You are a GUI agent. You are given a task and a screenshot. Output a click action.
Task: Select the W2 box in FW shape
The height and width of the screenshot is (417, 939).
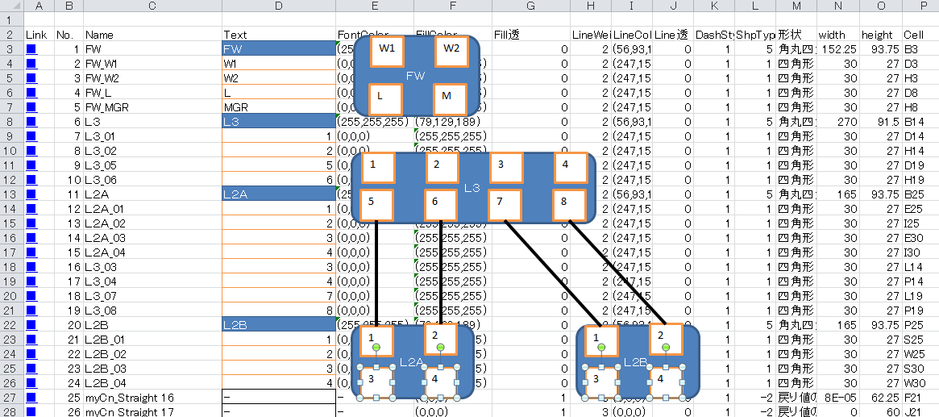click(x=451, y=51)
